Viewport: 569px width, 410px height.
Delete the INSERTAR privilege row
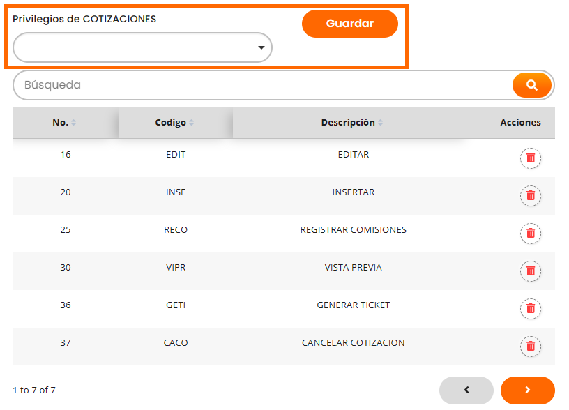coord(530,196)
